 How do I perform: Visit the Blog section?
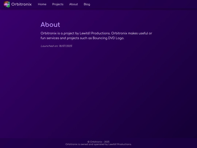coord(87,4)
